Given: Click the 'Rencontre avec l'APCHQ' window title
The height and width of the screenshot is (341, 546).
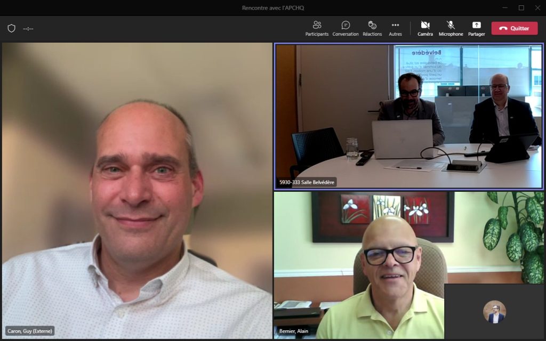Looking at the screenshot, I should (272, 7).
